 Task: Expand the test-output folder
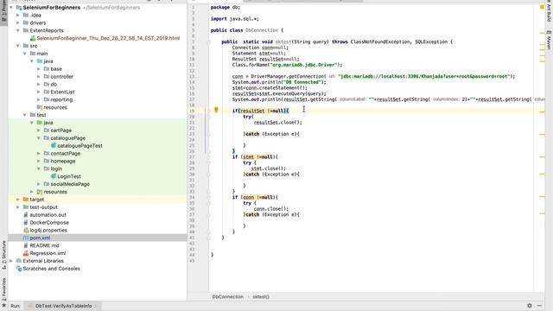click(18, 207)
